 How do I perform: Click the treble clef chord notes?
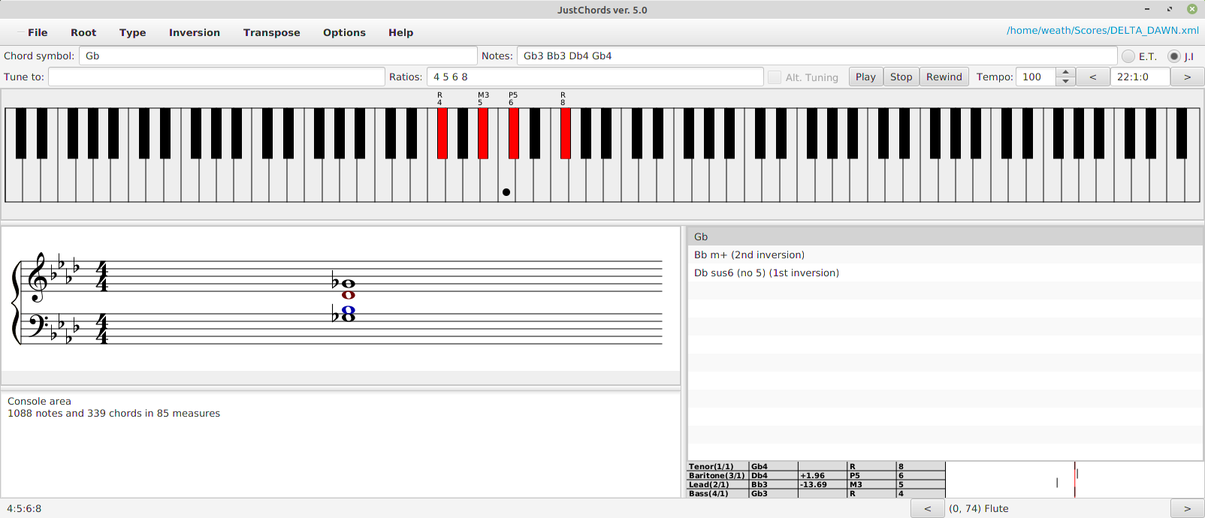tap(348, 288)
